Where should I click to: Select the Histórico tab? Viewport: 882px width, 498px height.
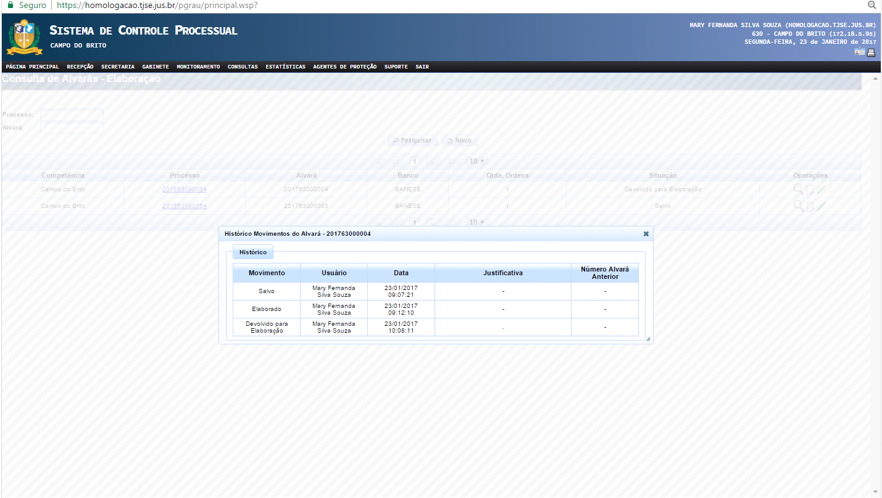253,252
